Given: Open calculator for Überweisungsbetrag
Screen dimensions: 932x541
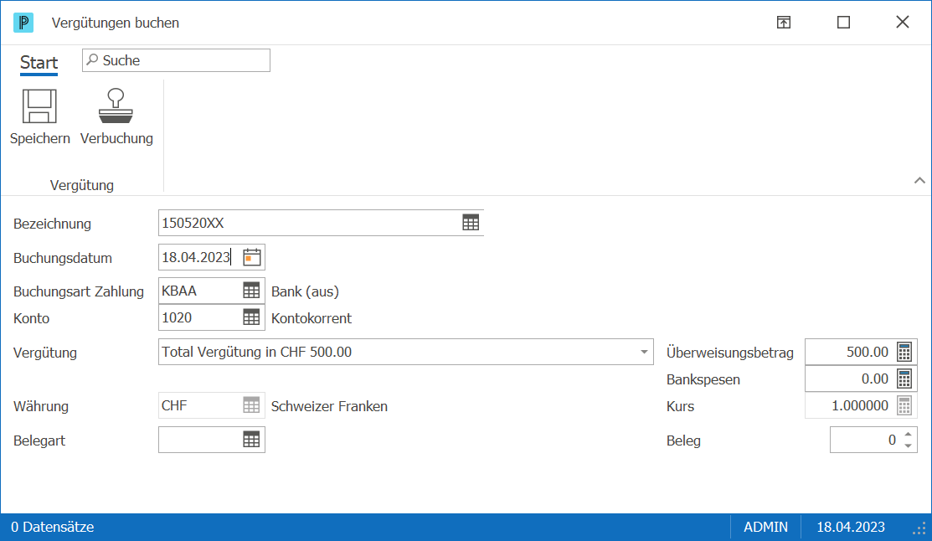Looking at the screenshot, I should tap(904, 352).
